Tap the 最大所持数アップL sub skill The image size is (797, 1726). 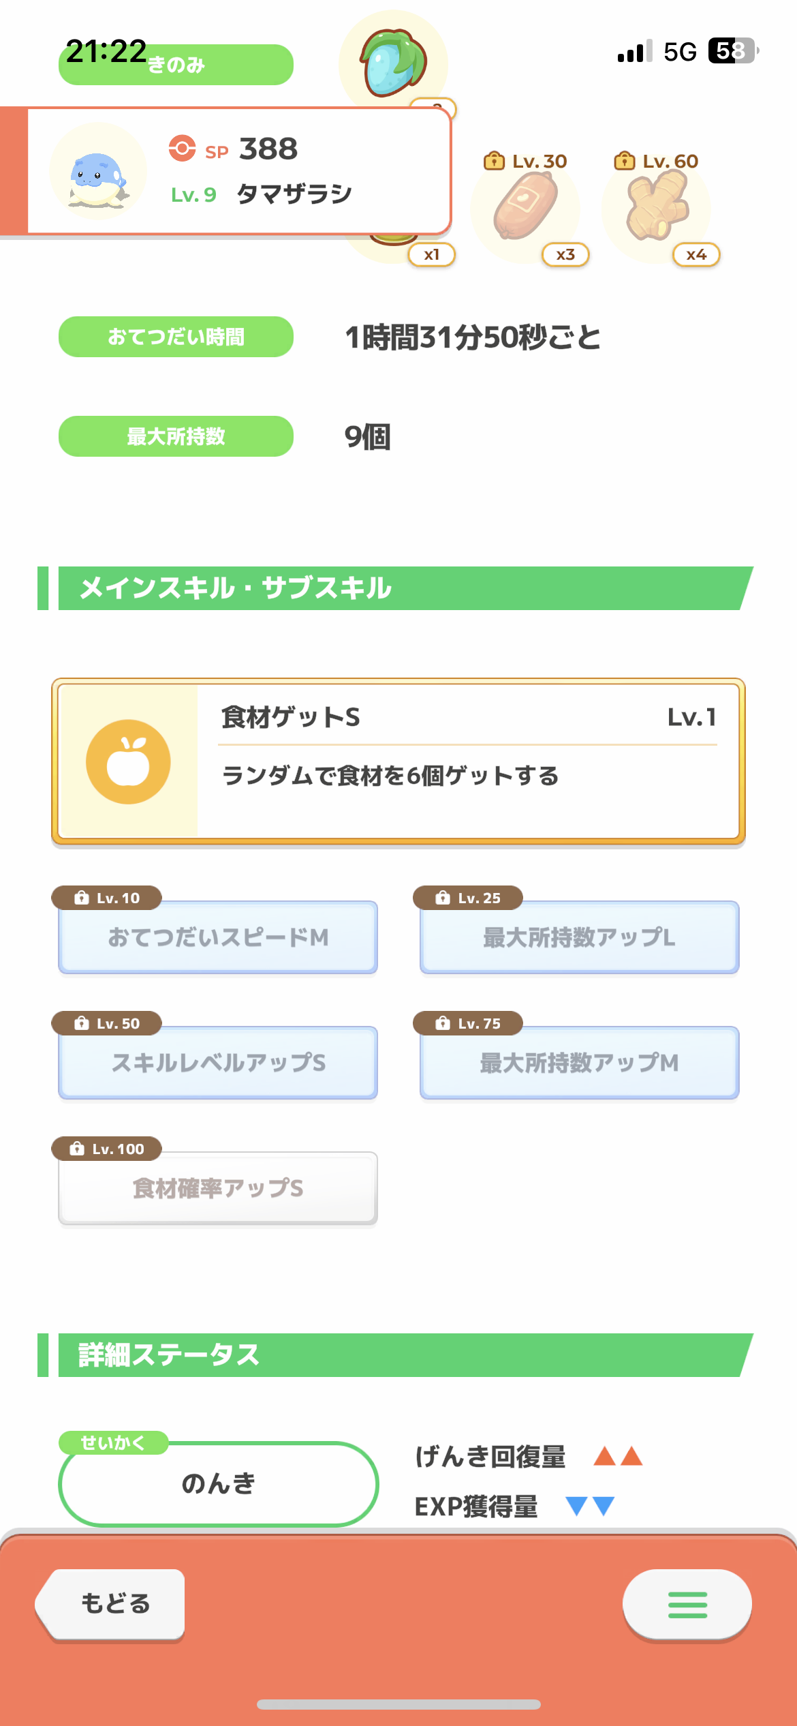[580, 937]
